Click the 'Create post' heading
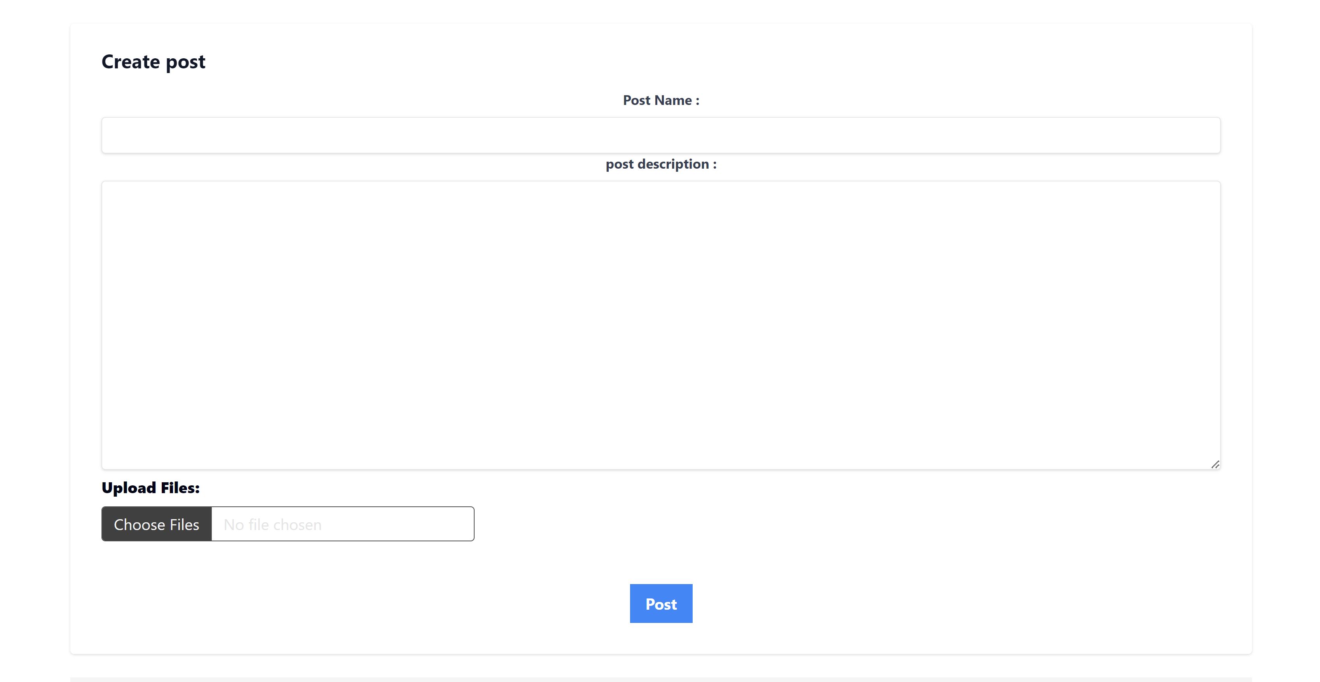Viewport: 1320px width, 682px height. click(153, 62)
